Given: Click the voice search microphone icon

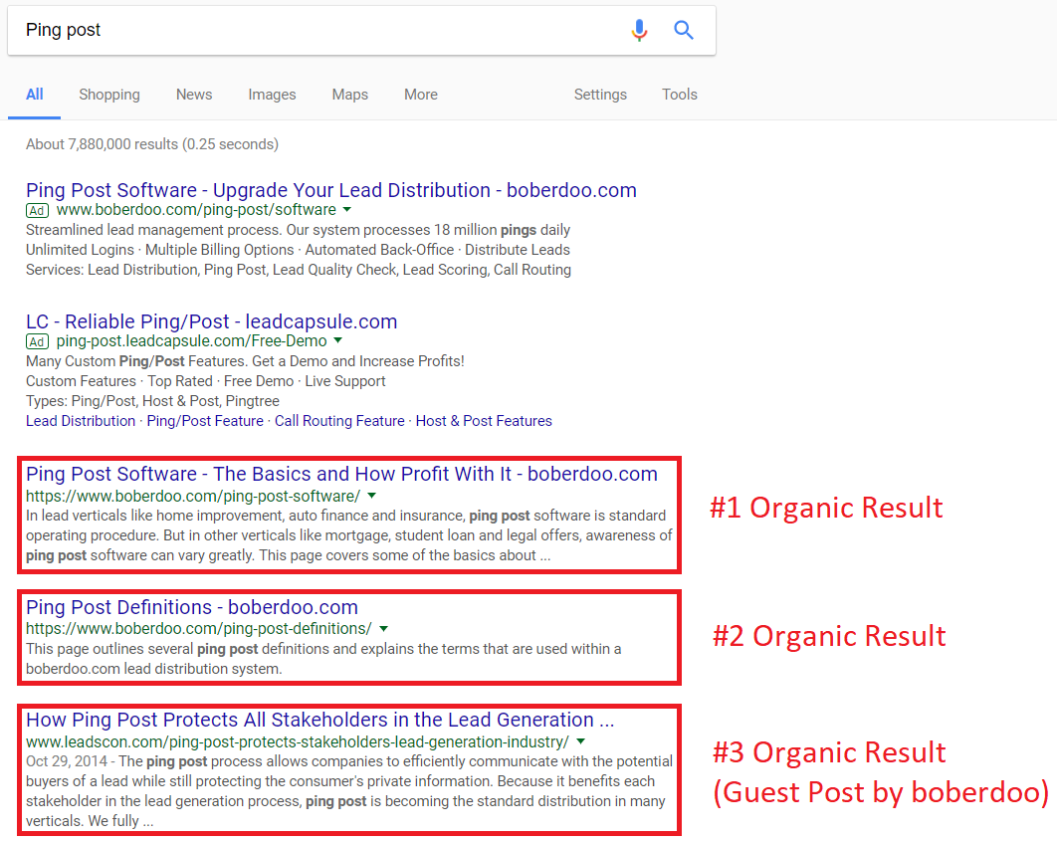Looking at the screenshot, I should point(639,30).
